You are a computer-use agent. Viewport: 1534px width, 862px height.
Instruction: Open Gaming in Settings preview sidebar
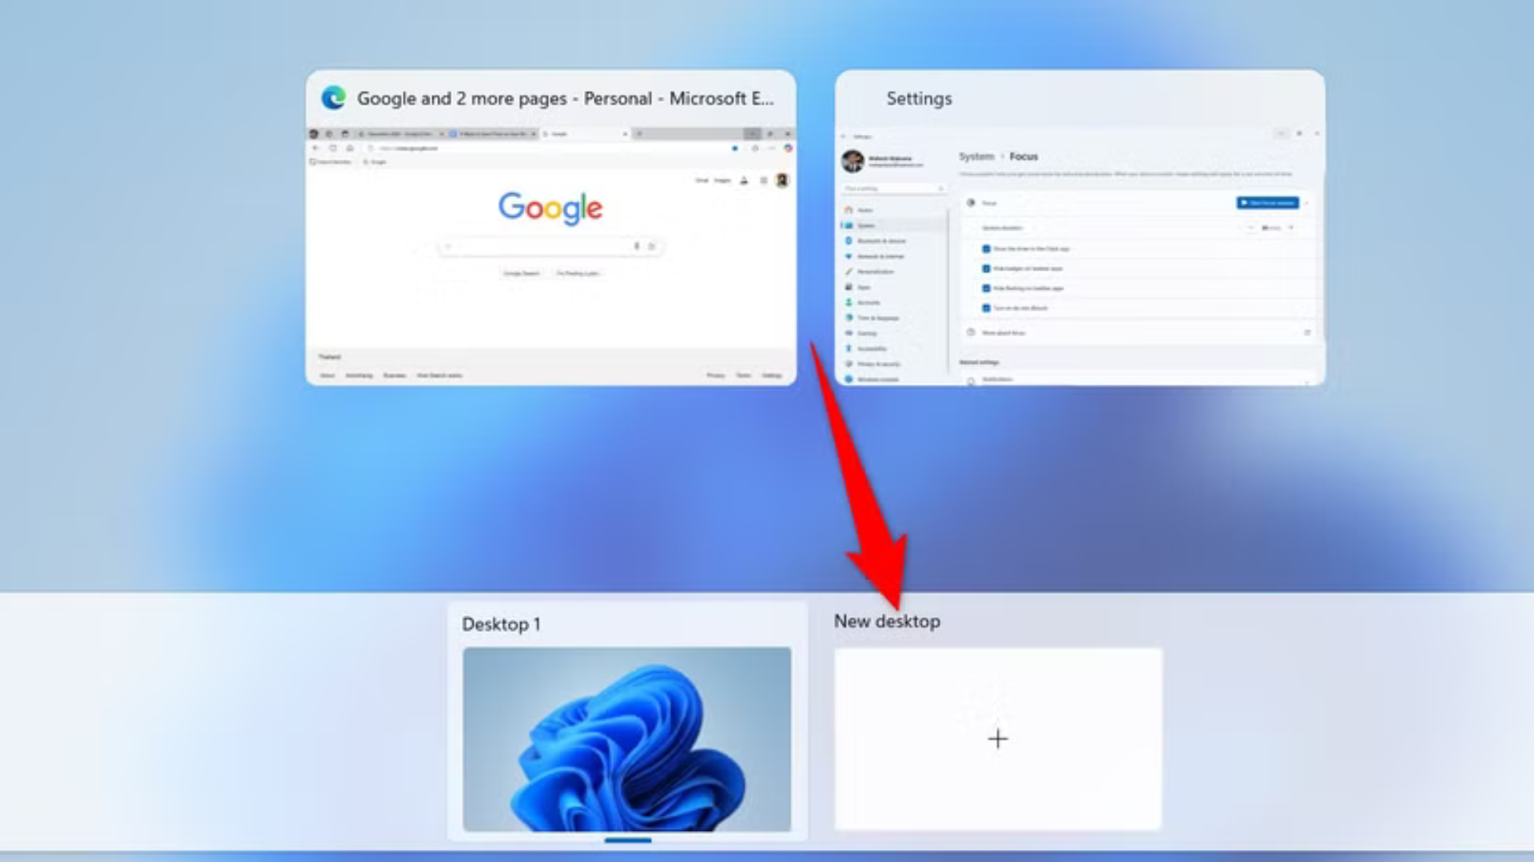[x=893, y=333]
